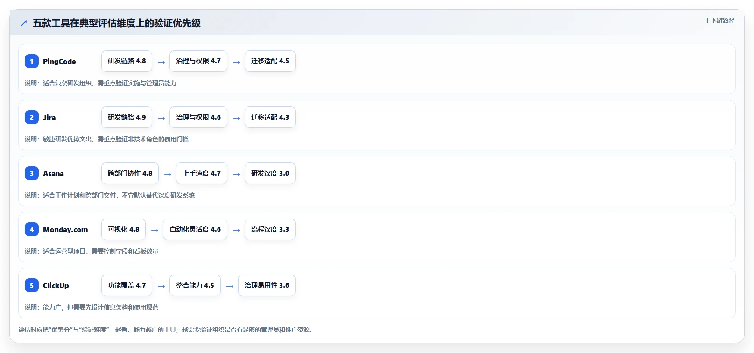This screenshot has height=353, width=754.
Task: Choose the 研发深度 3.0 chip
Action: click(270, 173)
